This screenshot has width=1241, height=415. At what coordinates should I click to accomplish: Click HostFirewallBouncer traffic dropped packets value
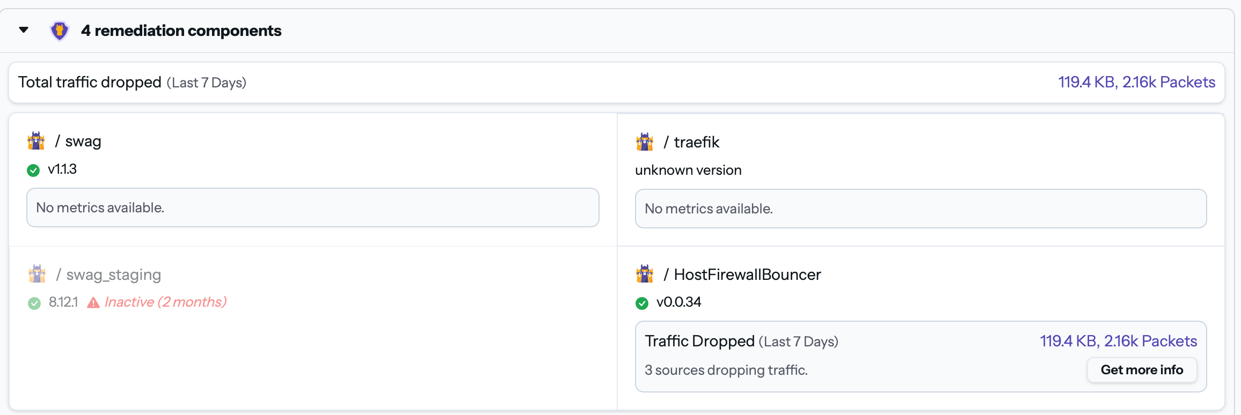coord(1118,341)
